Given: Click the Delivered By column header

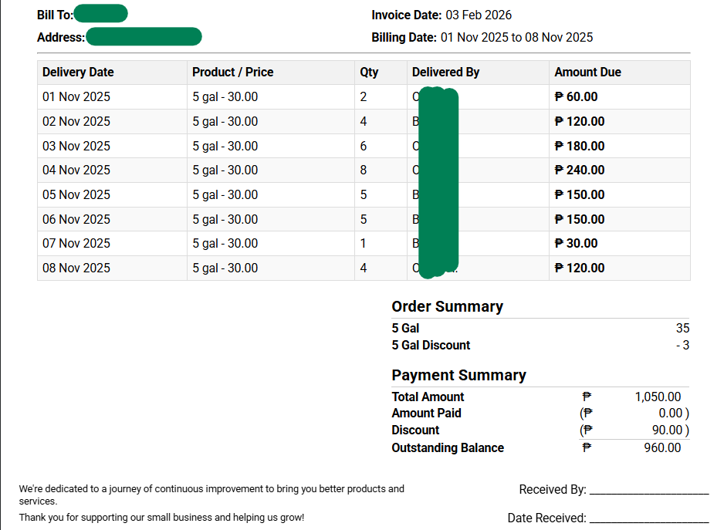Looking at the screenshot, I should point(445,73).
